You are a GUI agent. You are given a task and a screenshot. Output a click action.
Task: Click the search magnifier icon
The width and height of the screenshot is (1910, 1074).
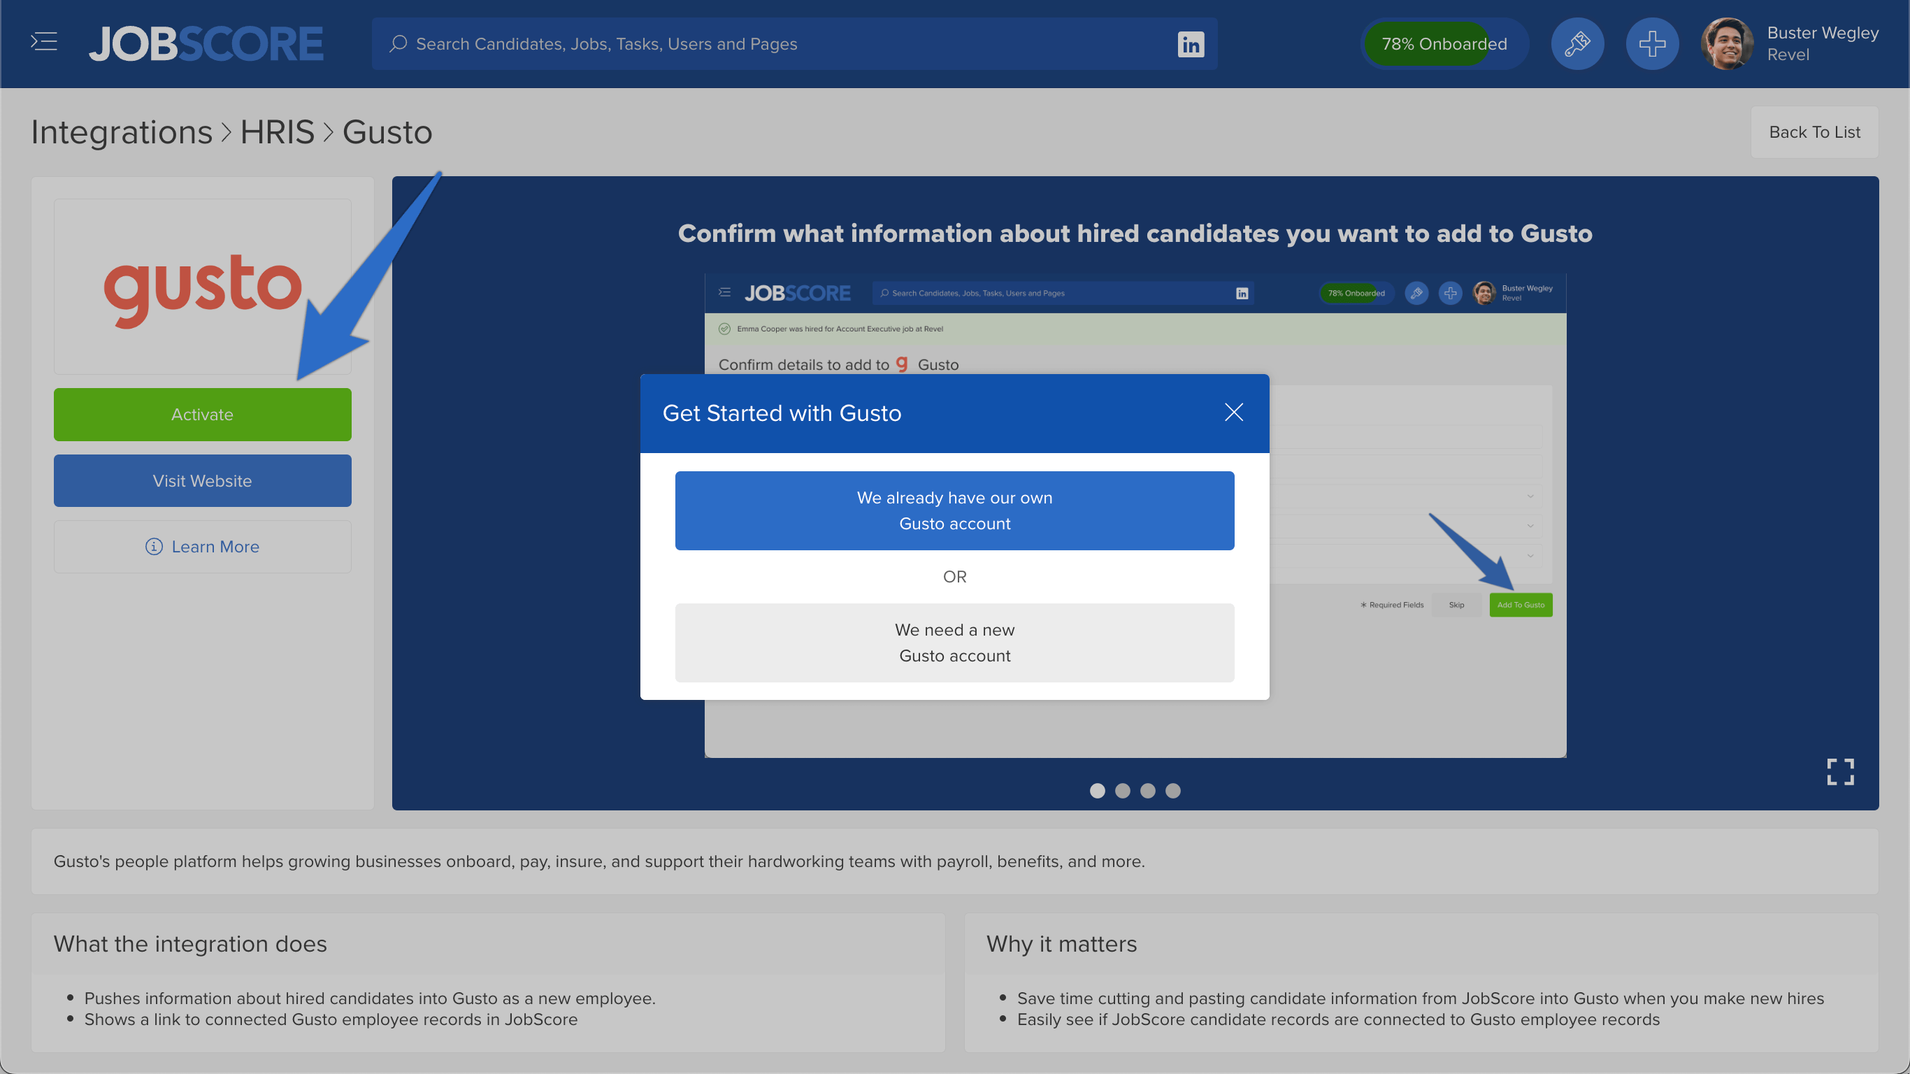[x=399, y=44]
